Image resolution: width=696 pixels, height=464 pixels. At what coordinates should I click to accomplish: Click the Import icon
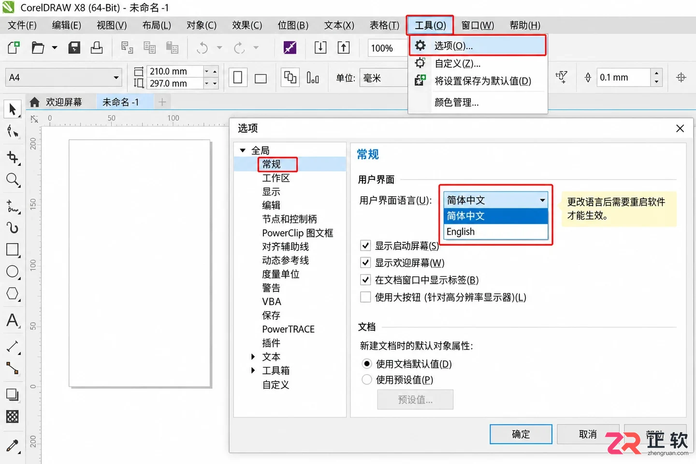pos(320,47)
